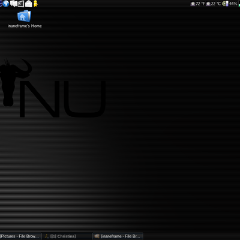The width and height of the screenshot is (240, 240).
Task: Launch the globe web browser icon
Action: 6,4
